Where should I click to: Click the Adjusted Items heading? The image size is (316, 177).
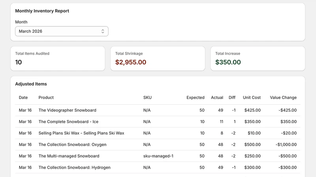31,84
